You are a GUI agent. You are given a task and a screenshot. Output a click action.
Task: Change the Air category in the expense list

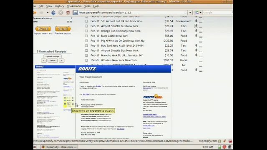click(184, 65)
